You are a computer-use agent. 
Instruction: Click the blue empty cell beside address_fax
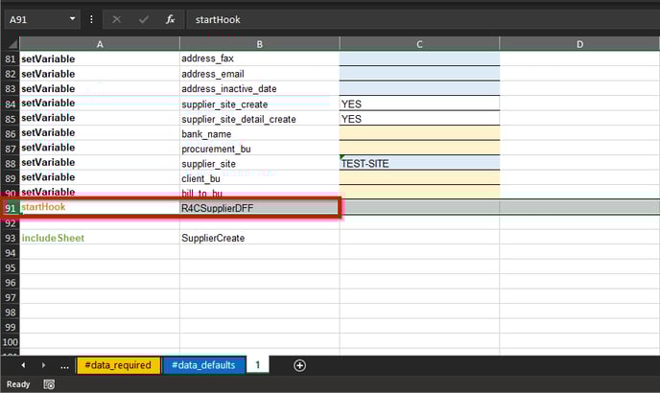pyautogui.click(x=419, y=58)
